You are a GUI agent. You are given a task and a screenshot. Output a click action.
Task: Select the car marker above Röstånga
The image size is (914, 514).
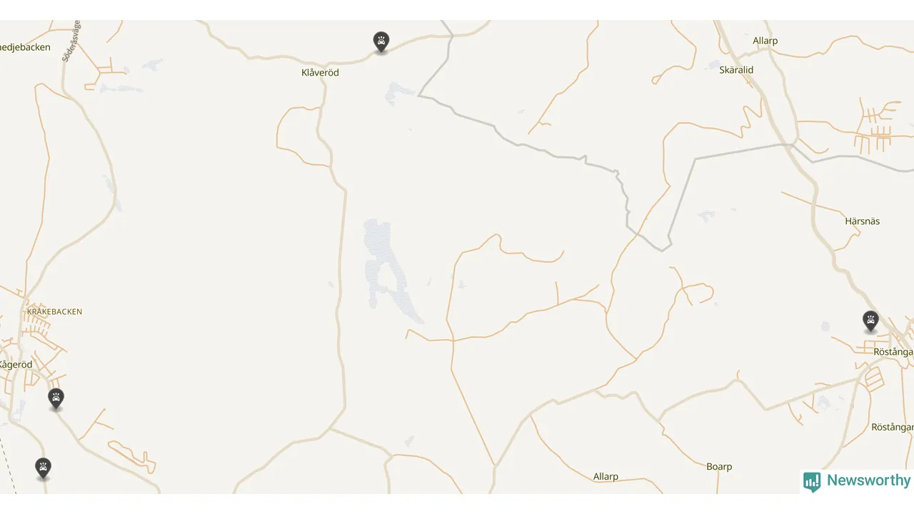pyautogui.click(x=870, y=322)
